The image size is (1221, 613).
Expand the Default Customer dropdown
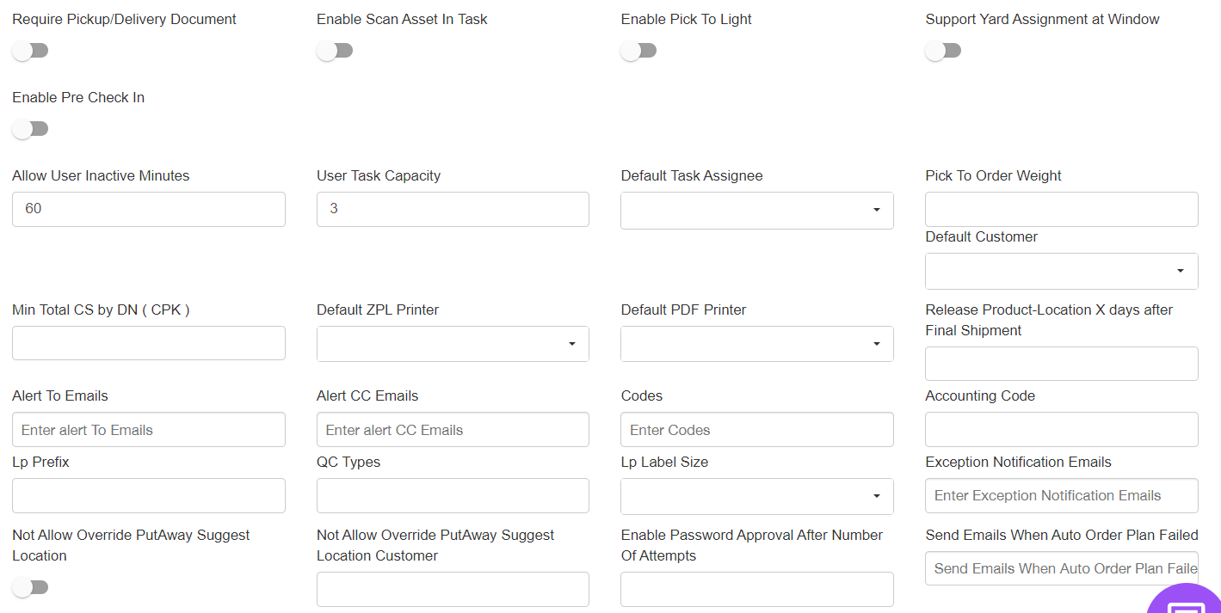tap(1061, 271)
